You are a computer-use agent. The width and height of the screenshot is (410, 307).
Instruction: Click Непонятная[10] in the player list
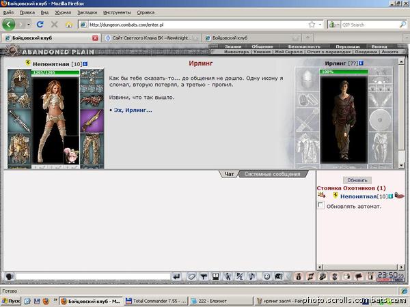click(364, 196)
